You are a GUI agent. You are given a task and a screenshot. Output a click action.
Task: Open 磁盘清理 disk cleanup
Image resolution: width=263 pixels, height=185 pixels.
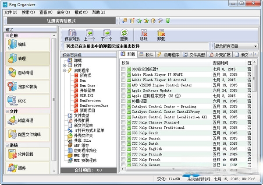(28, 120)
